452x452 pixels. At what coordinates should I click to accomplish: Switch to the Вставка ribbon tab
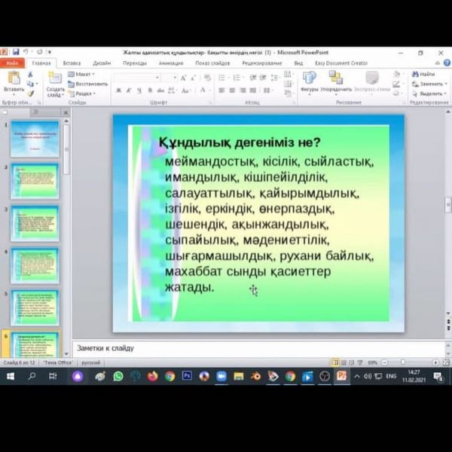(72, 63)
